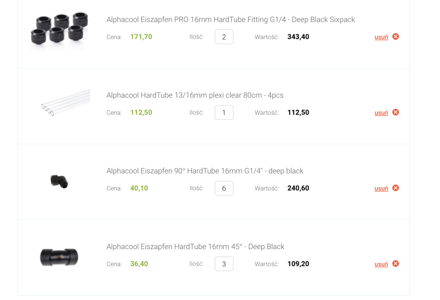Viewport: 440px width, 300px height.
Task: Open the clear plexi tubes thumbnail
Action: click(x=66, y=103)
